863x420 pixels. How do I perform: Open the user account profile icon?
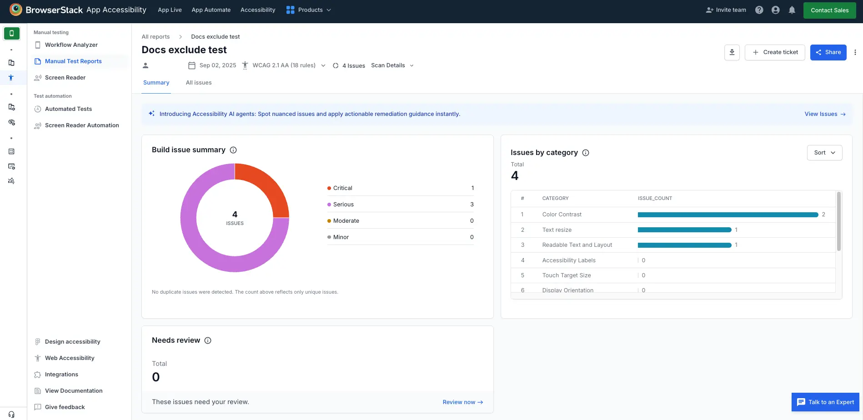pyautogui.click(x=775, y=10)
